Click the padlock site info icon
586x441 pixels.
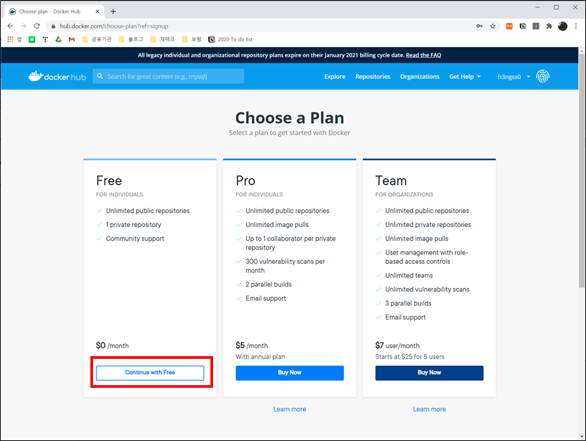[53, 26]
